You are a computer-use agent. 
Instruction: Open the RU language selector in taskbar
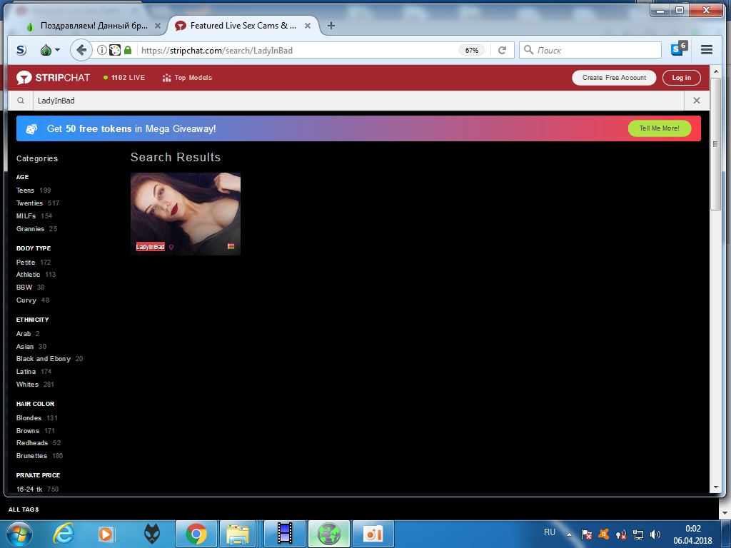coord(550,532)
